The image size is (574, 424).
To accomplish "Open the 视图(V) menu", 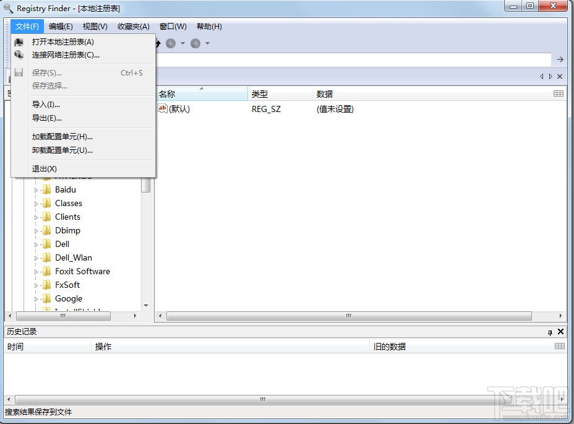I will pyautogui.click(x=94, y=26).
